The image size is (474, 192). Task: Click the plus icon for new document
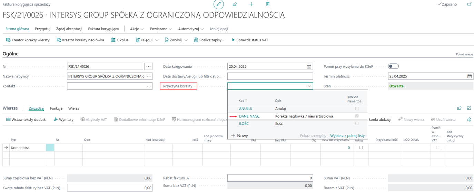[x=251, y=4]
